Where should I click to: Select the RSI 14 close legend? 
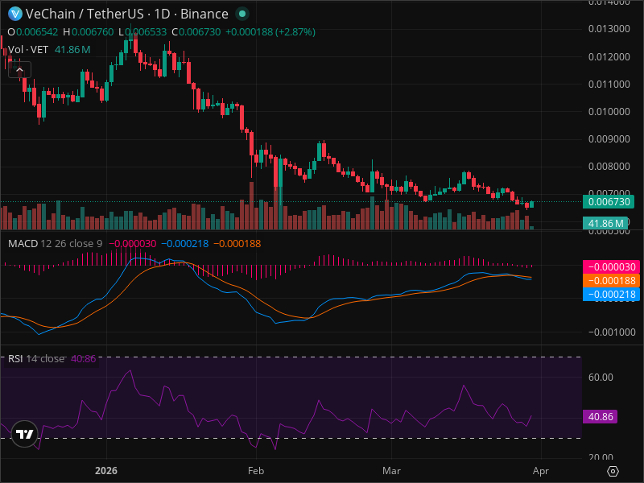(36, 358)
